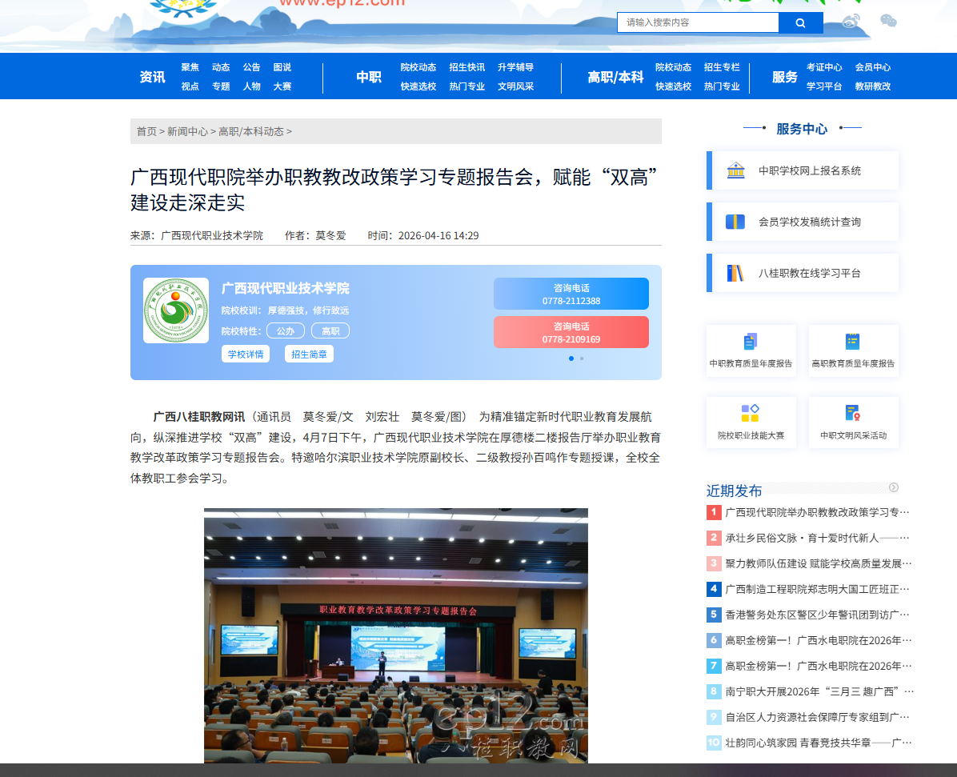Switch to second carousel dot in school card
This screenshot has width=957, height=777.
(x=582, y=358)
